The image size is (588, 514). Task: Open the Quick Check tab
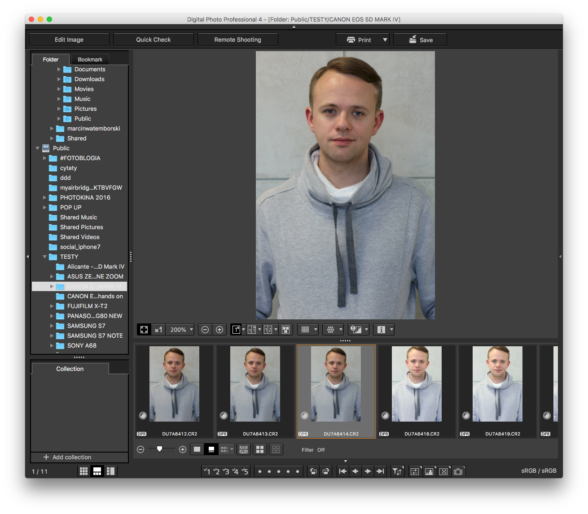click(154, 39)
